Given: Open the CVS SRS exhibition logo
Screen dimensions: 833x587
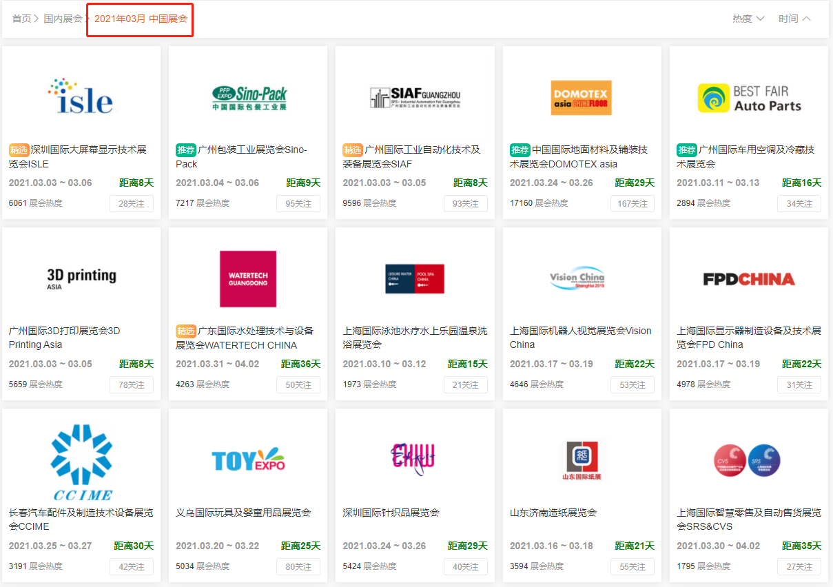Looking at the screenshot, I should tap(747, 461).
